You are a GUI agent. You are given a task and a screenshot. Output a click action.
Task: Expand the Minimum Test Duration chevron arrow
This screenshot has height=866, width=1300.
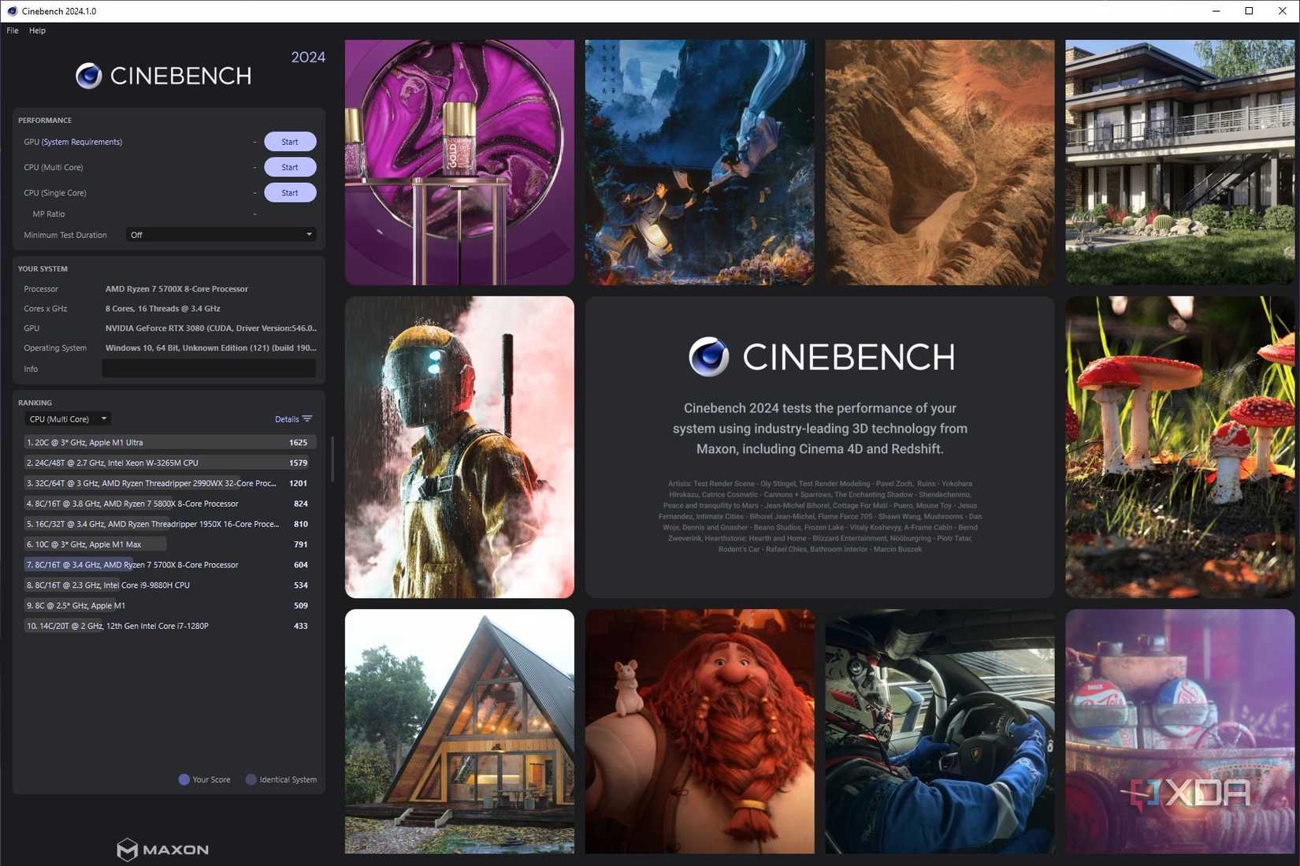tap(309, 234)
